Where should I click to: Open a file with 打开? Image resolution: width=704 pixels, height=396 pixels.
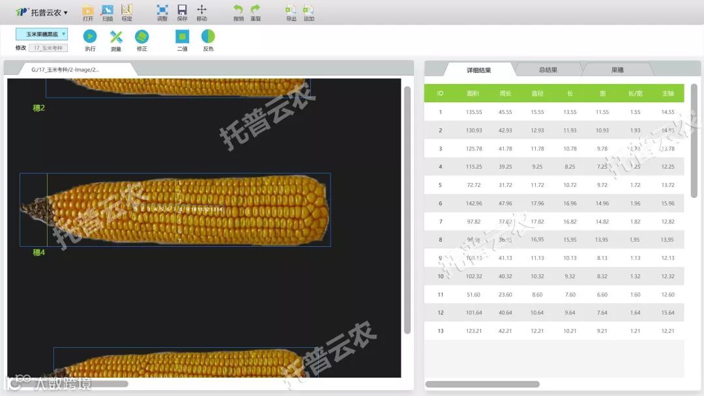pyautogui.click(x=88, y=12)
